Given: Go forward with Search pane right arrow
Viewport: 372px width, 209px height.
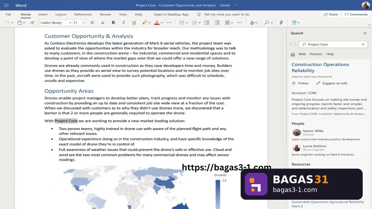Looking at the screenshot, I should tap(296, 44).
